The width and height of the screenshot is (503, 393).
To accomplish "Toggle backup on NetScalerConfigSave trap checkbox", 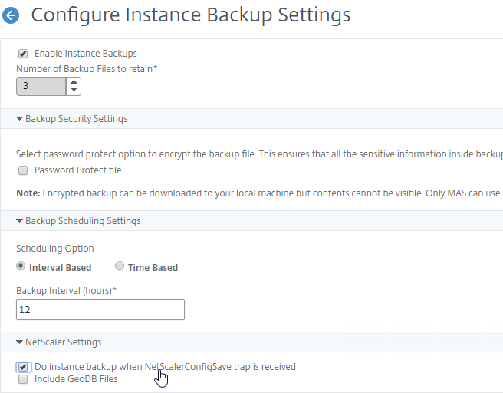I will (x=23, y=367).
